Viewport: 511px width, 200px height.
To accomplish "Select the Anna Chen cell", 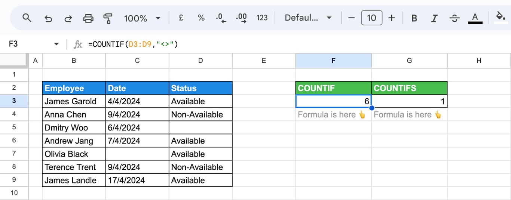I will [74, 114].
